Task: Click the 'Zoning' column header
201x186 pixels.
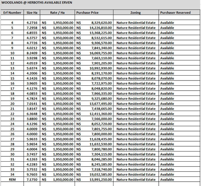Action: (136, 13)
